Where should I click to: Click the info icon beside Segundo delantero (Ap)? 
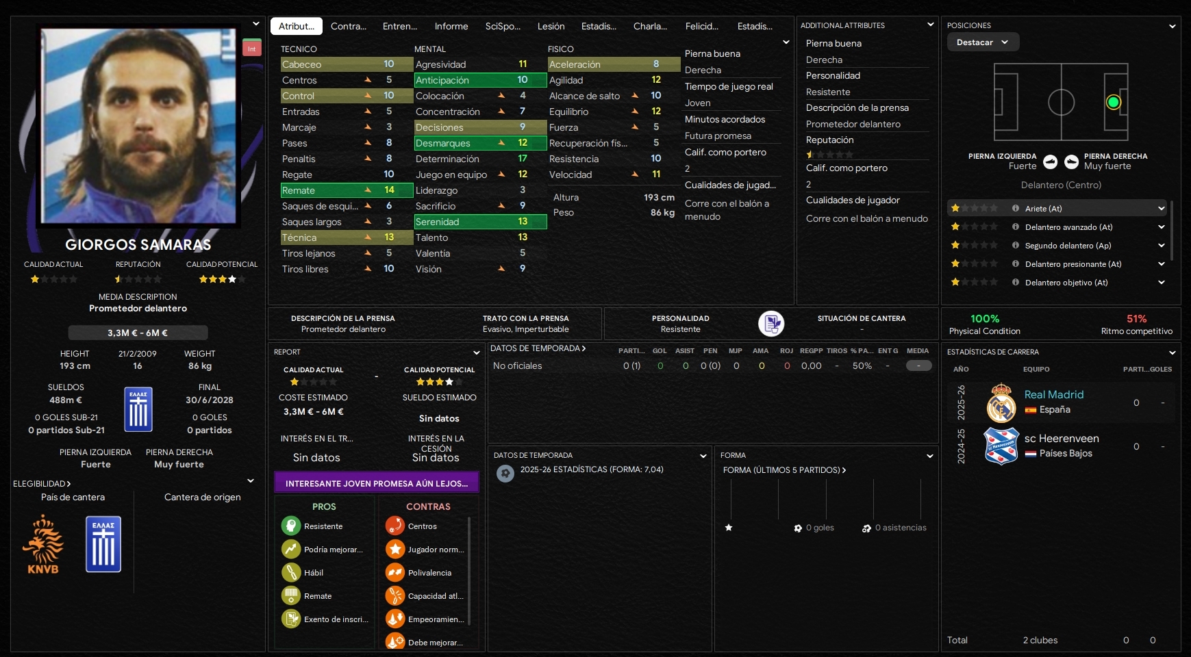1016,245
